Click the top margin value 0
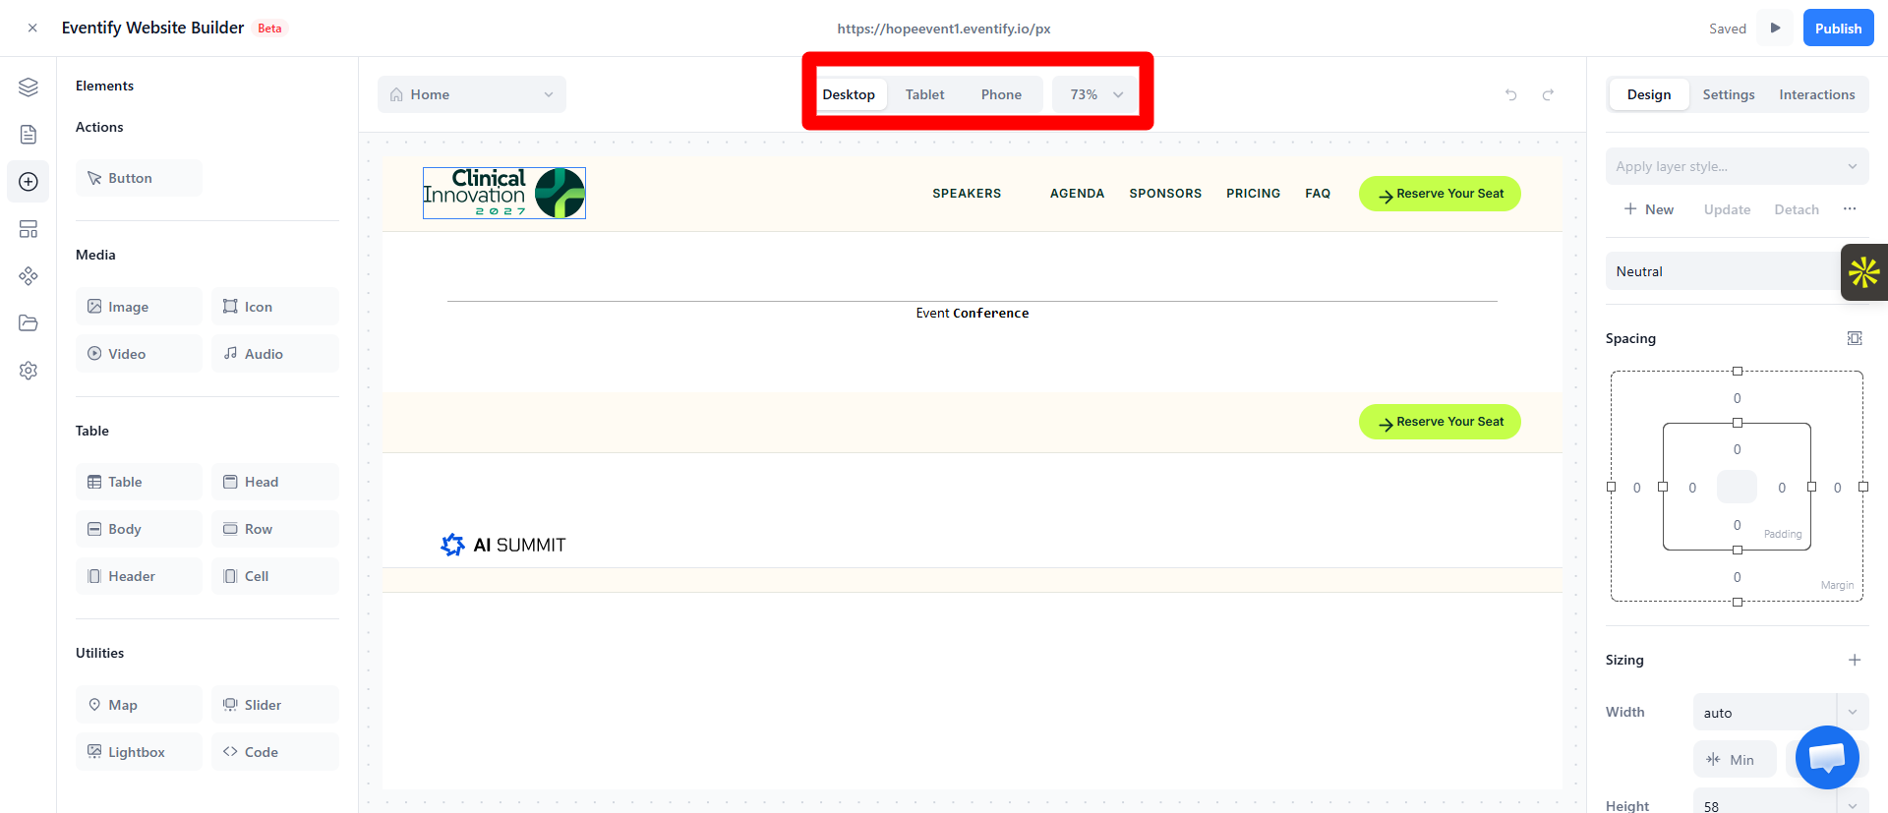Image resolution: width=1888 pixels, height=813 pixels. pos(1738,398)
